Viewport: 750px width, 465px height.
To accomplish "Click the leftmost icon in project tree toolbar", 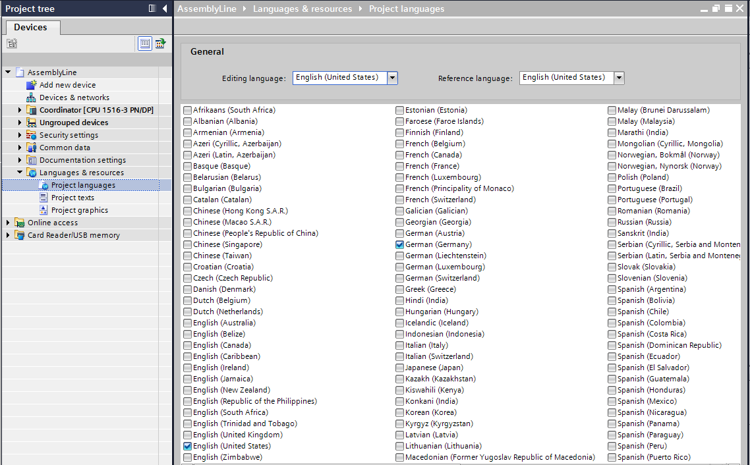I will pos(12,43).
